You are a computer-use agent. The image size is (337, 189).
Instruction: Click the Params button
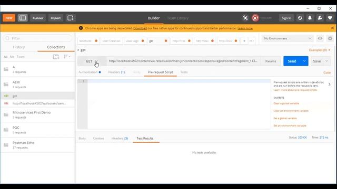271,61
